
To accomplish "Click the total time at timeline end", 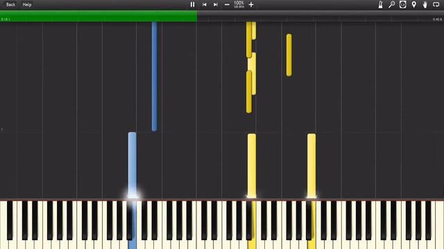I will click(x=437, y=19).
